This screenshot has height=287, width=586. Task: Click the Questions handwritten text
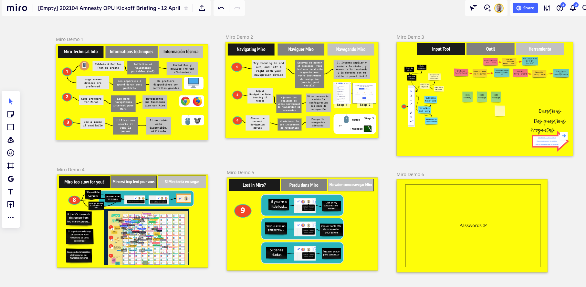(549, 111)
